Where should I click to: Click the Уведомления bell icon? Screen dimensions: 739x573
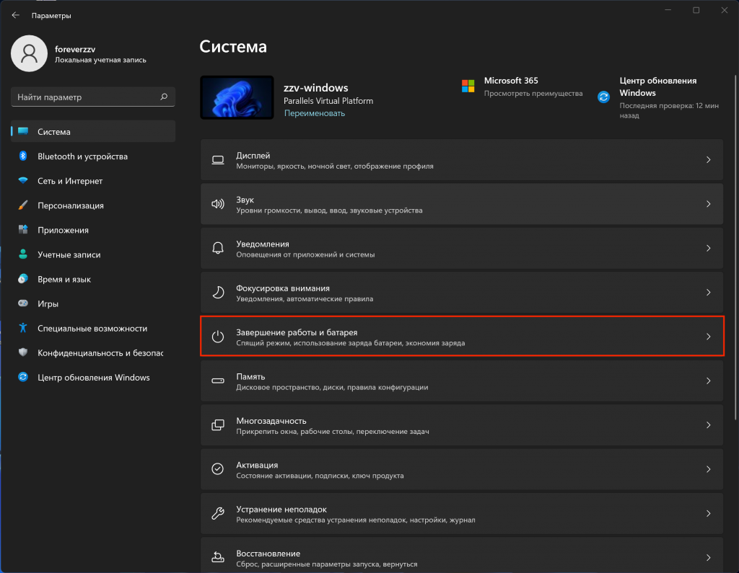point(218,248)
